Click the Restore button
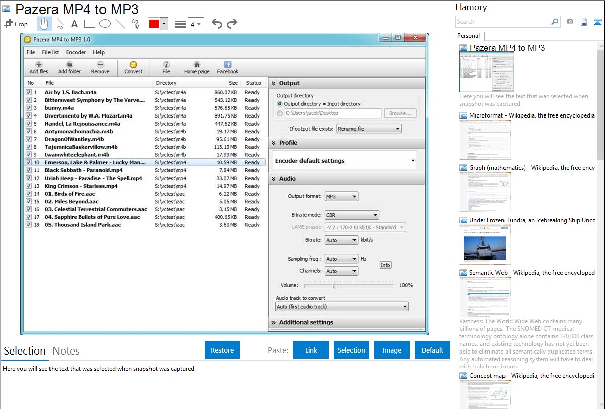Screen dimensions: 605x409 coord(222,350)
